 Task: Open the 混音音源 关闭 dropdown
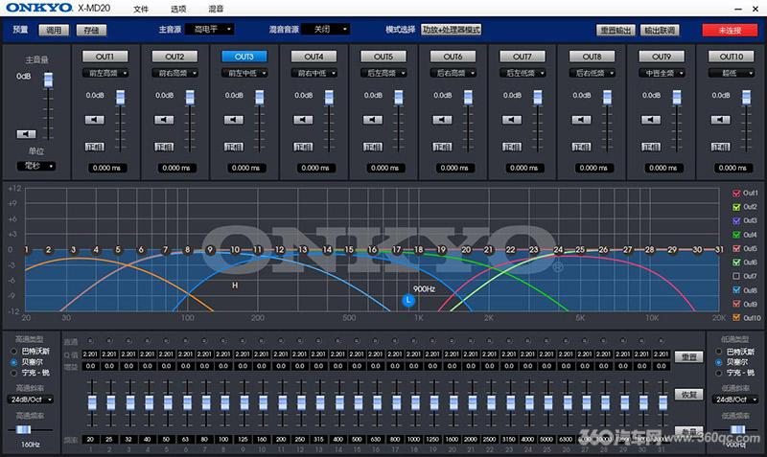pyautogui.click(x=325, y=30)
